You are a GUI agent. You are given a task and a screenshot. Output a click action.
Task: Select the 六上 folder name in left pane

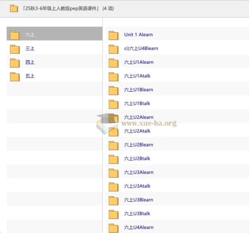30,35
